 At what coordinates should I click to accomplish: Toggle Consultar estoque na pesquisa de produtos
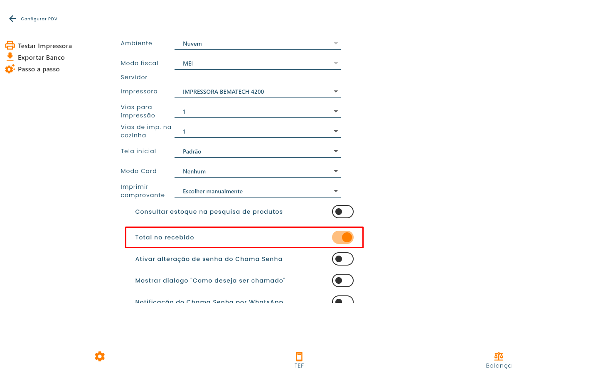pyautogui.click(x=343, y=212)
